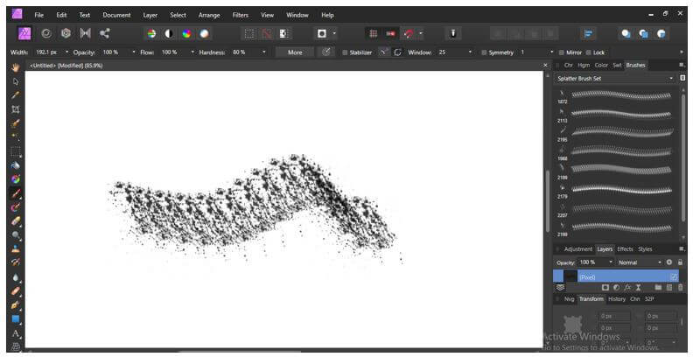
Task: Click the Select All marquee toolbar icon
Action: (249, 33)
